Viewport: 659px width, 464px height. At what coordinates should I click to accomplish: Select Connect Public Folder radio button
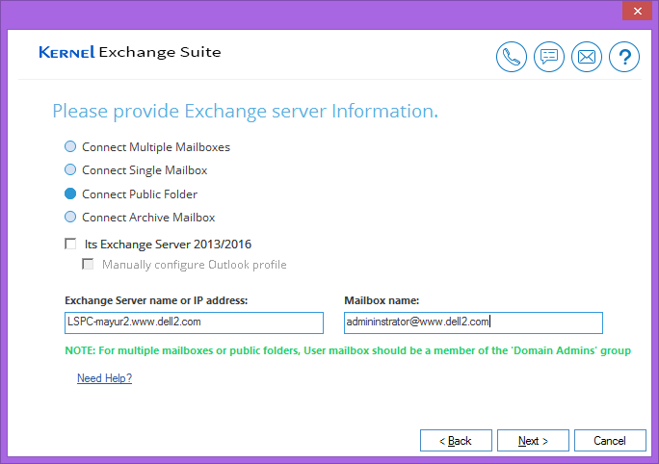(x=70, y=193)
